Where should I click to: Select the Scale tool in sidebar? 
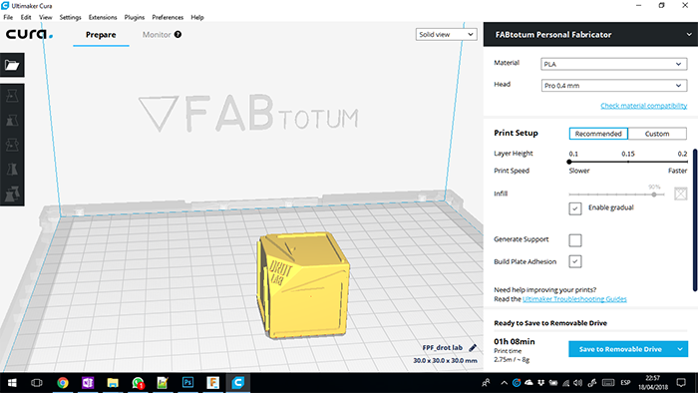point(12,120)
